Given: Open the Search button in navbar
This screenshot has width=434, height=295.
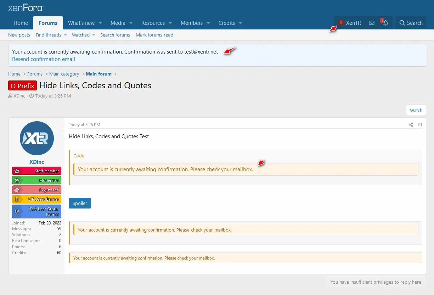Looking at the screenshot, I should (x=411, y=23).
